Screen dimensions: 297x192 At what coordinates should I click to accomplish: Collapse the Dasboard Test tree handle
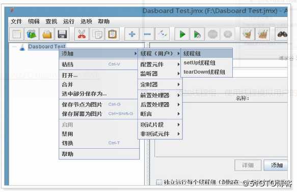14,47
